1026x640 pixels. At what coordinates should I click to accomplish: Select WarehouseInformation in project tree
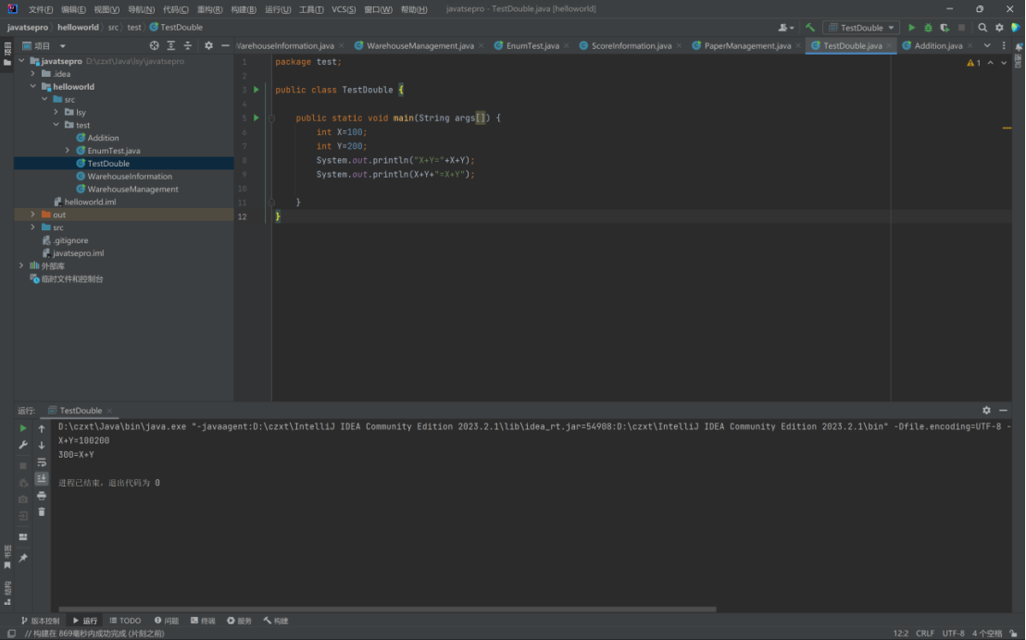pyautogui.click(x=130, y=177)
